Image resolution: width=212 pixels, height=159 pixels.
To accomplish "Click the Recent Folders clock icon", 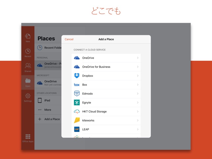I will click(40, 48).
